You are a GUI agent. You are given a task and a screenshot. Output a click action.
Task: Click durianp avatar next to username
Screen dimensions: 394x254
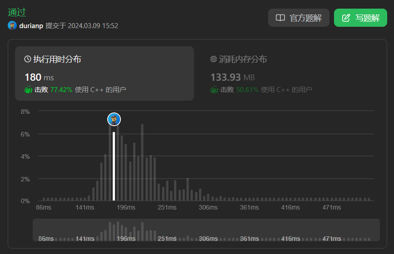[12, 25]
